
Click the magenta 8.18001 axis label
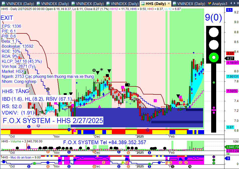(x=232, y=63)
